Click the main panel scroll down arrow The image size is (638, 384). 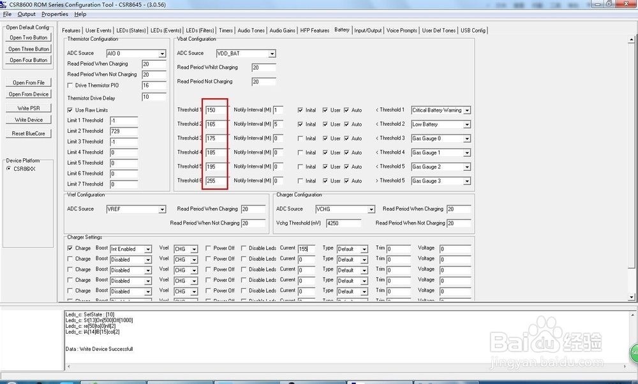tap(632, 297)
